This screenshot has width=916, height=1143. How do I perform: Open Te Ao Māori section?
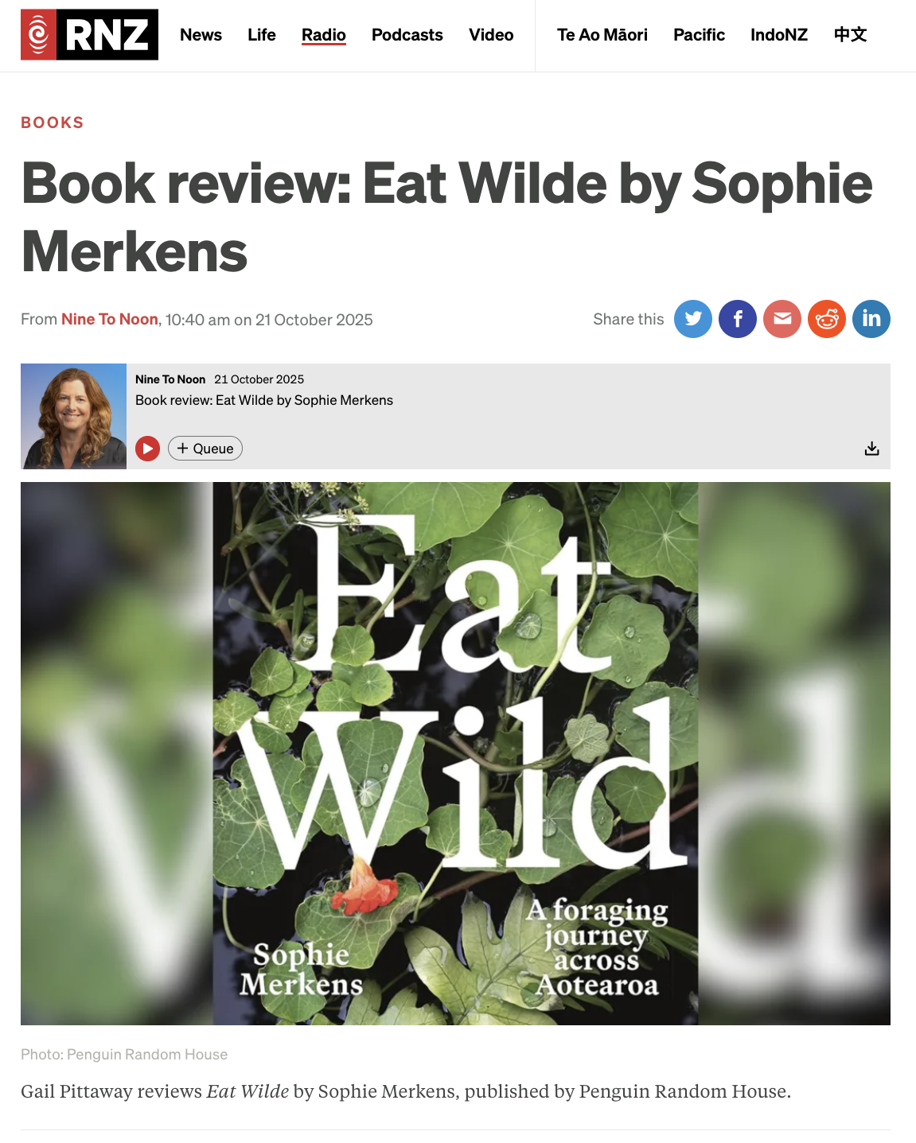coord(602,35)
